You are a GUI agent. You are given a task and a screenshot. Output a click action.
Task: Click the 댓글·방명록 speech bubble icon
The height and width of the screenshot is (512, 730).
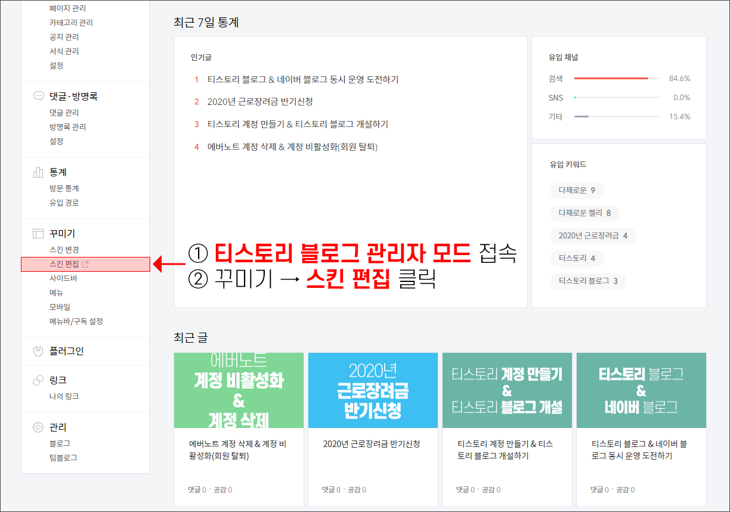[x=38, y=96]
